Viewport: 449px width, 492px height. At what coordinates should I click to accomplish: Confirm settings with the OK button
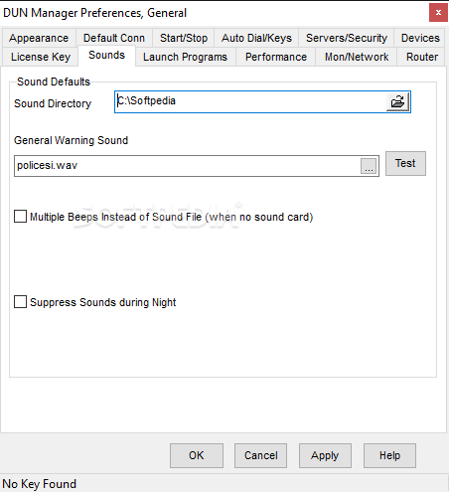click(197, 455)
